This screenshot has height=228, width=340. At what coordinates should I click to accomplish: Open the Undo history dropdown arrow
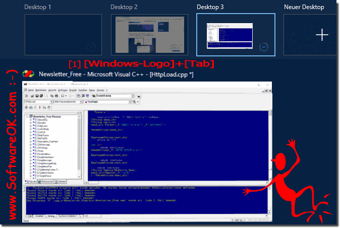pyautogui.click(x=66, y=96)
